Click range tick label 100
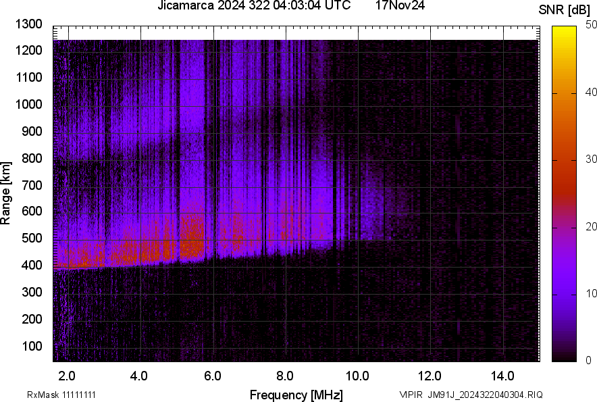Viewport: 597px width, 402px height. pyautogui.click(x=32, y=346)
